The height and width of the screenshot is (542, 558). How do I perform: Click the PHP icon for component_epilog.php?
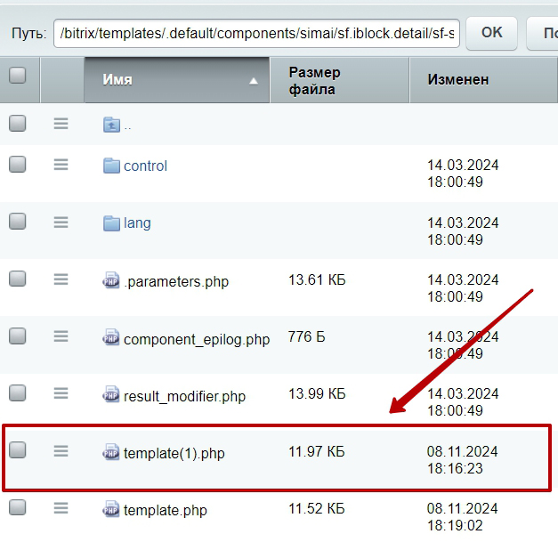tap(110, 338)
